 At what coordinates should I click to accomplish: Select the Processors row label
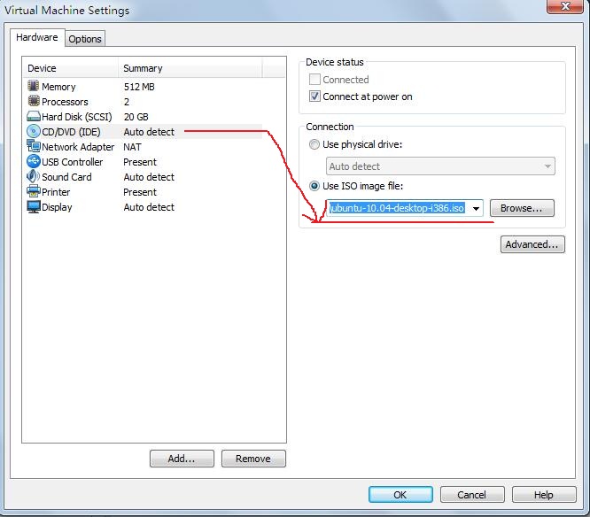[65, 102]
